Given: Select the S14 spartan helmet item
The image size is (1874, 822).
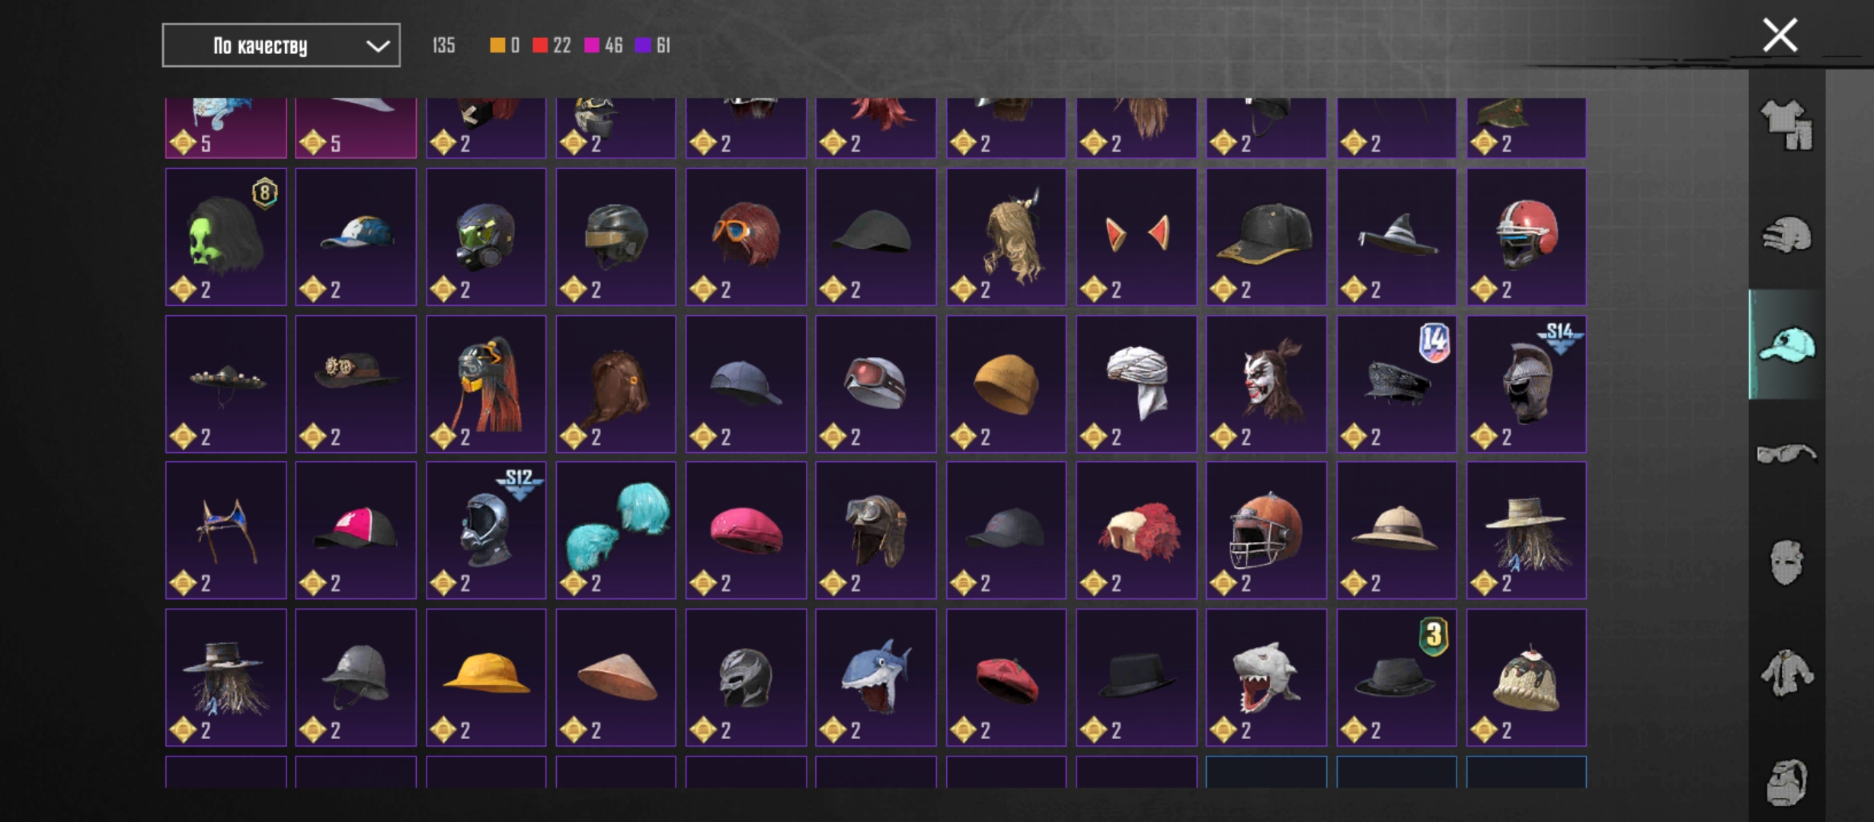Looking at the screenshot, I should point(1527,384).
